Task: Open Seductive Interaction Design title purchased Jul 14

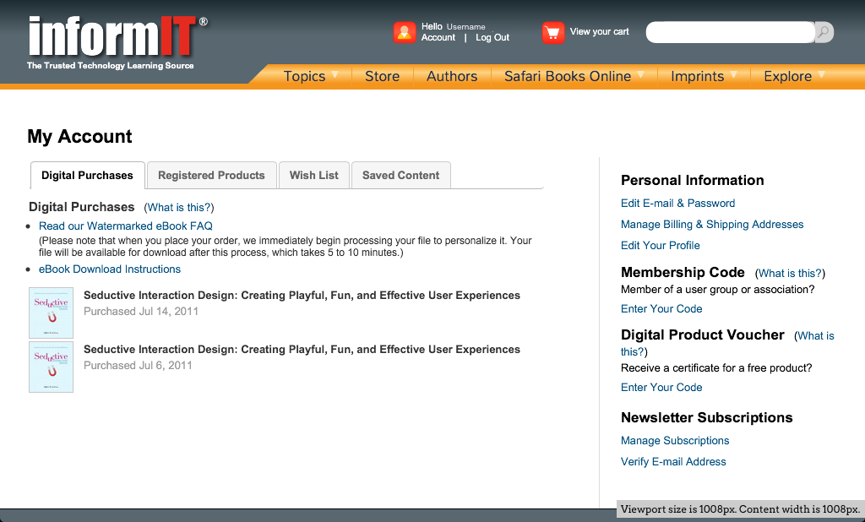Action: tap(302, 296)
